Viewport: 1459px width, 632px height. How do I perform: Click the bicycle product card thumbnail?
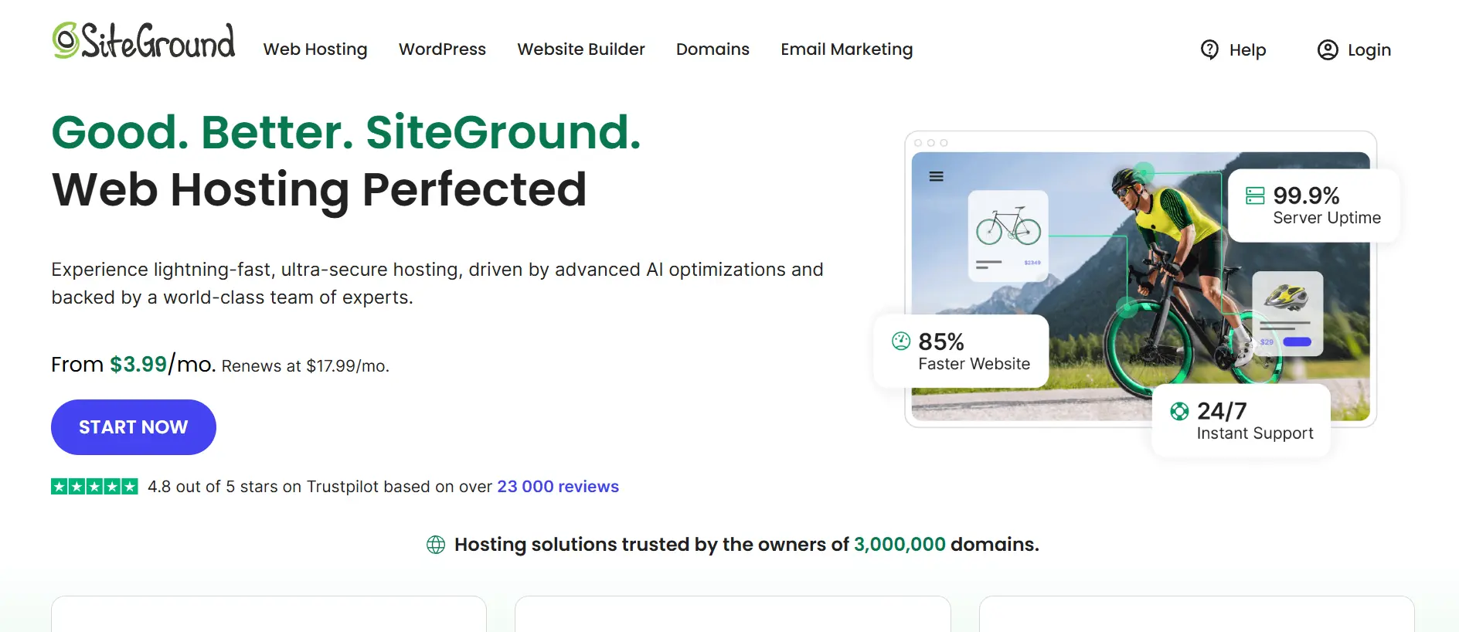click(x=1008, y=235)
